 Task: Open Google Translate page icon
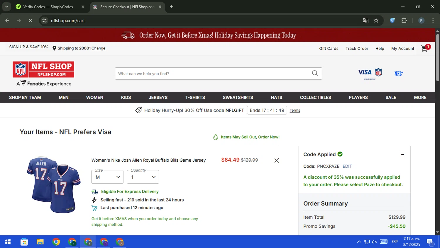pos(365,20)
